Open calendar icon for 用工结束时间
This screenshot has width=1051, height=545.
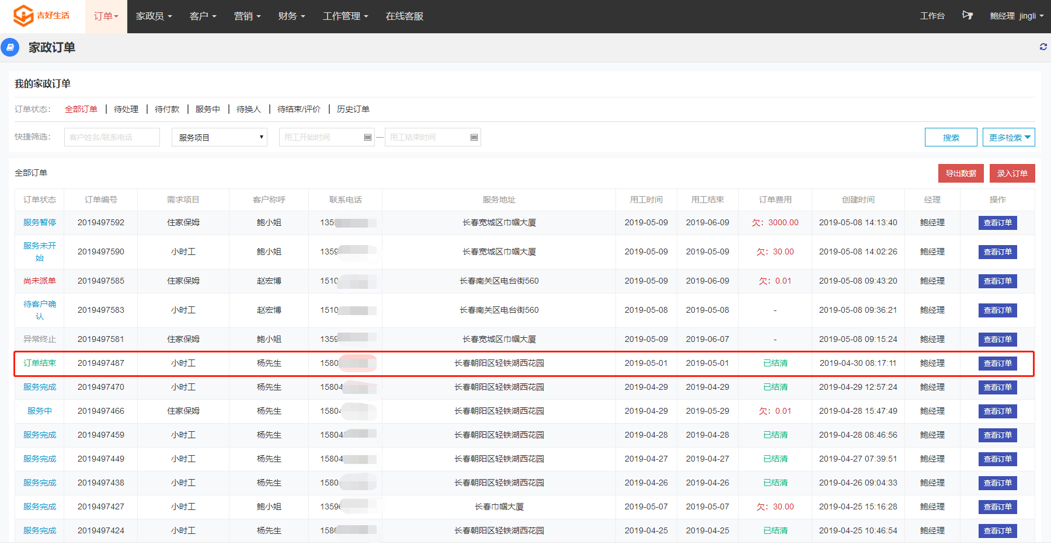tap(474, 137)
